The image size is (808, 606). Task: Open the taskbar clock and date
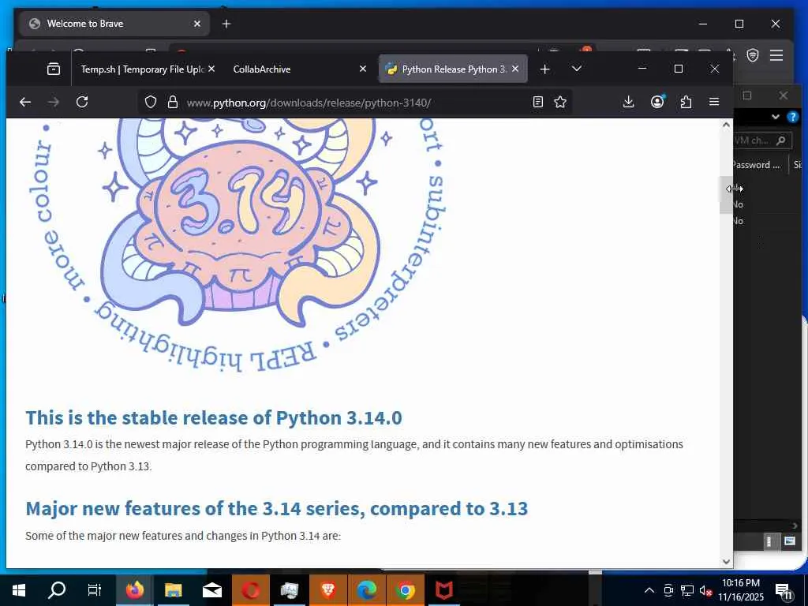[x=741, y=590]
